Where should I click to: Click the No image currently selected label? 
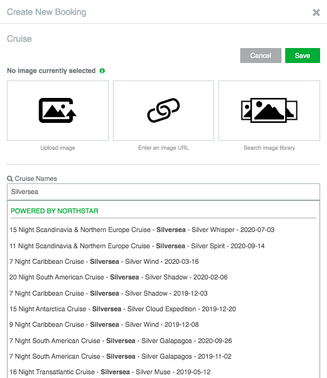[x=51, y=70]
